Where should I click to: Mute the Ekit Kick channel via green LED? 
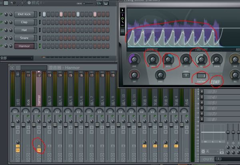click(x=2, y=14)
